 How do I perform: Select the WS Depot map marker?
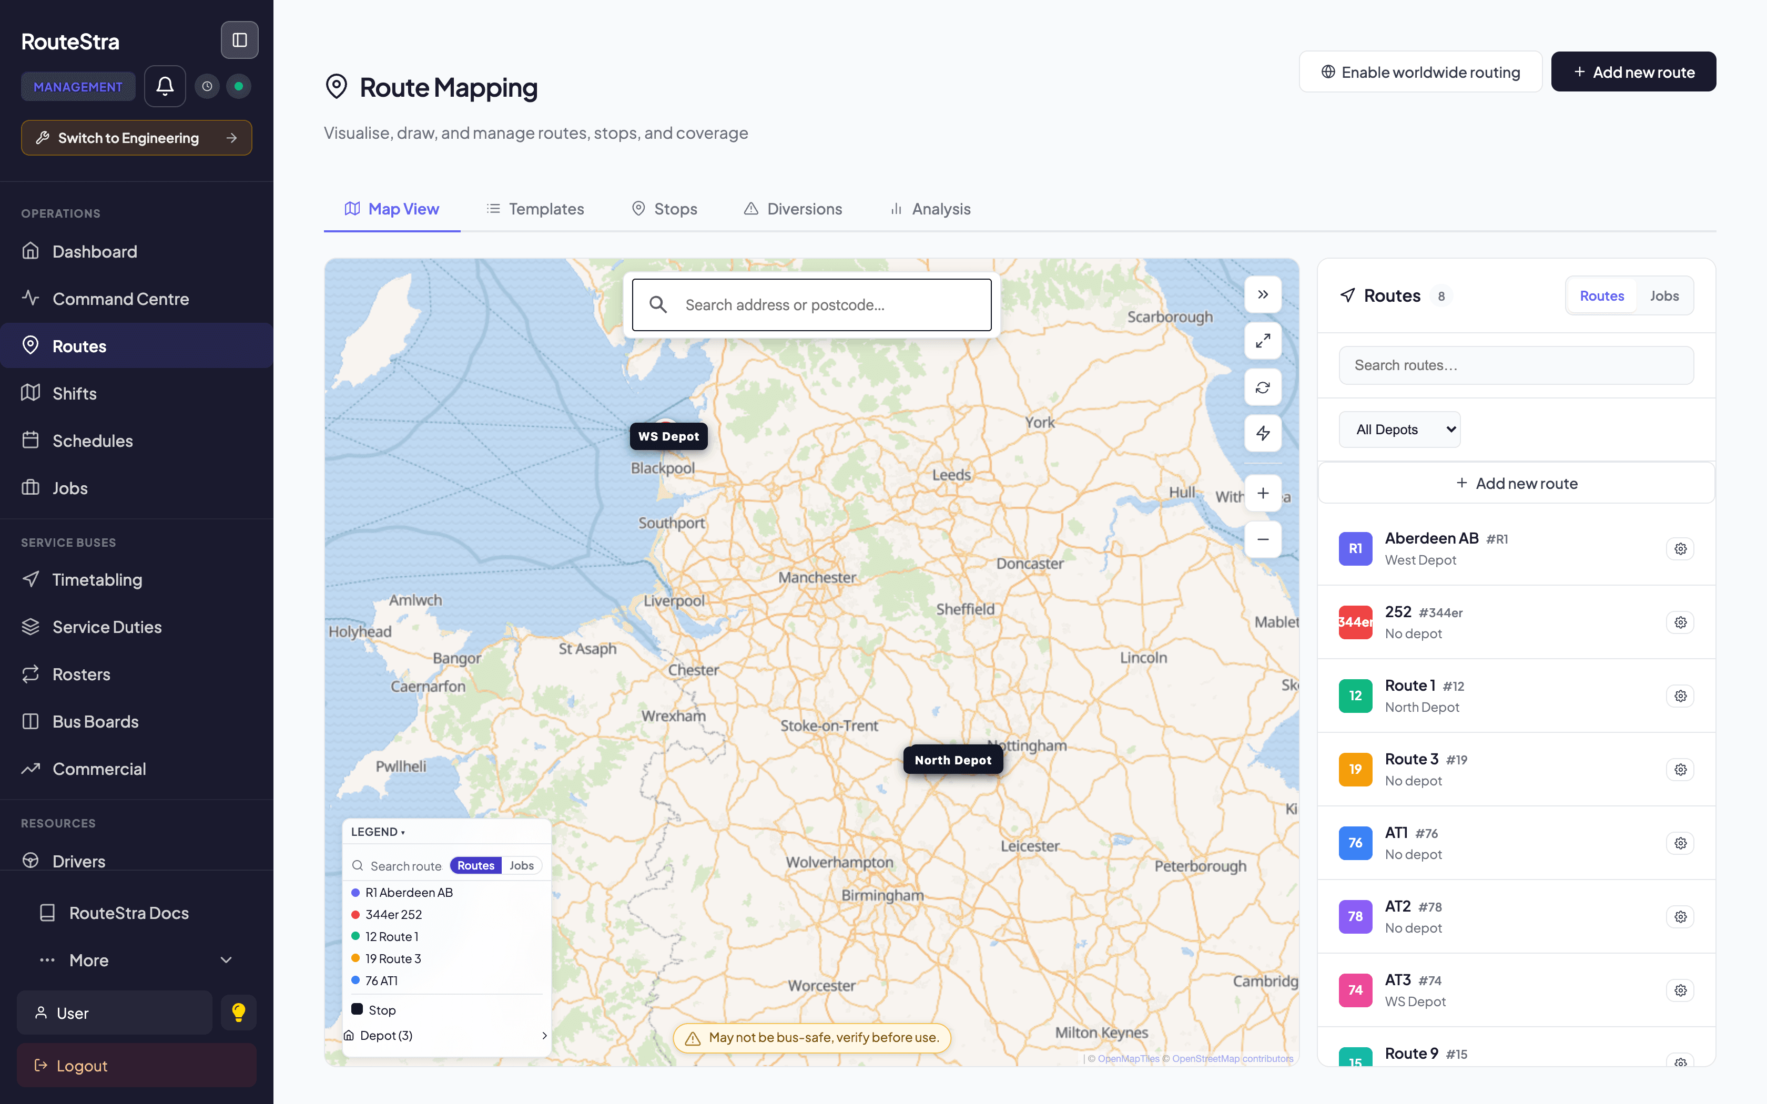[668, 436]
